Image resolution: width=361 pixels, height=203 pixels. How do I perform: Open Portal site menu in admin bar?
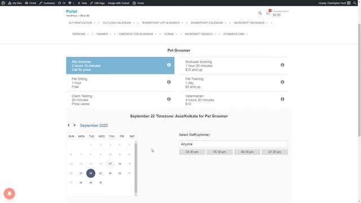[30, 3]
